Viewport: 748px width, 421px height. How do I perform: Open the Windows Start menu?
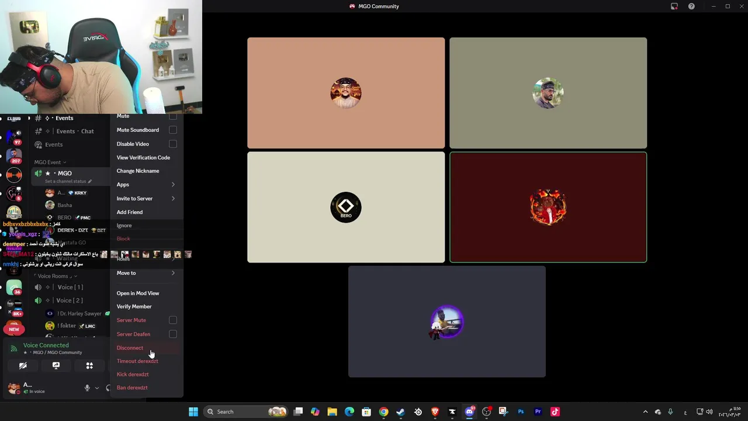(x=193, y=412)
